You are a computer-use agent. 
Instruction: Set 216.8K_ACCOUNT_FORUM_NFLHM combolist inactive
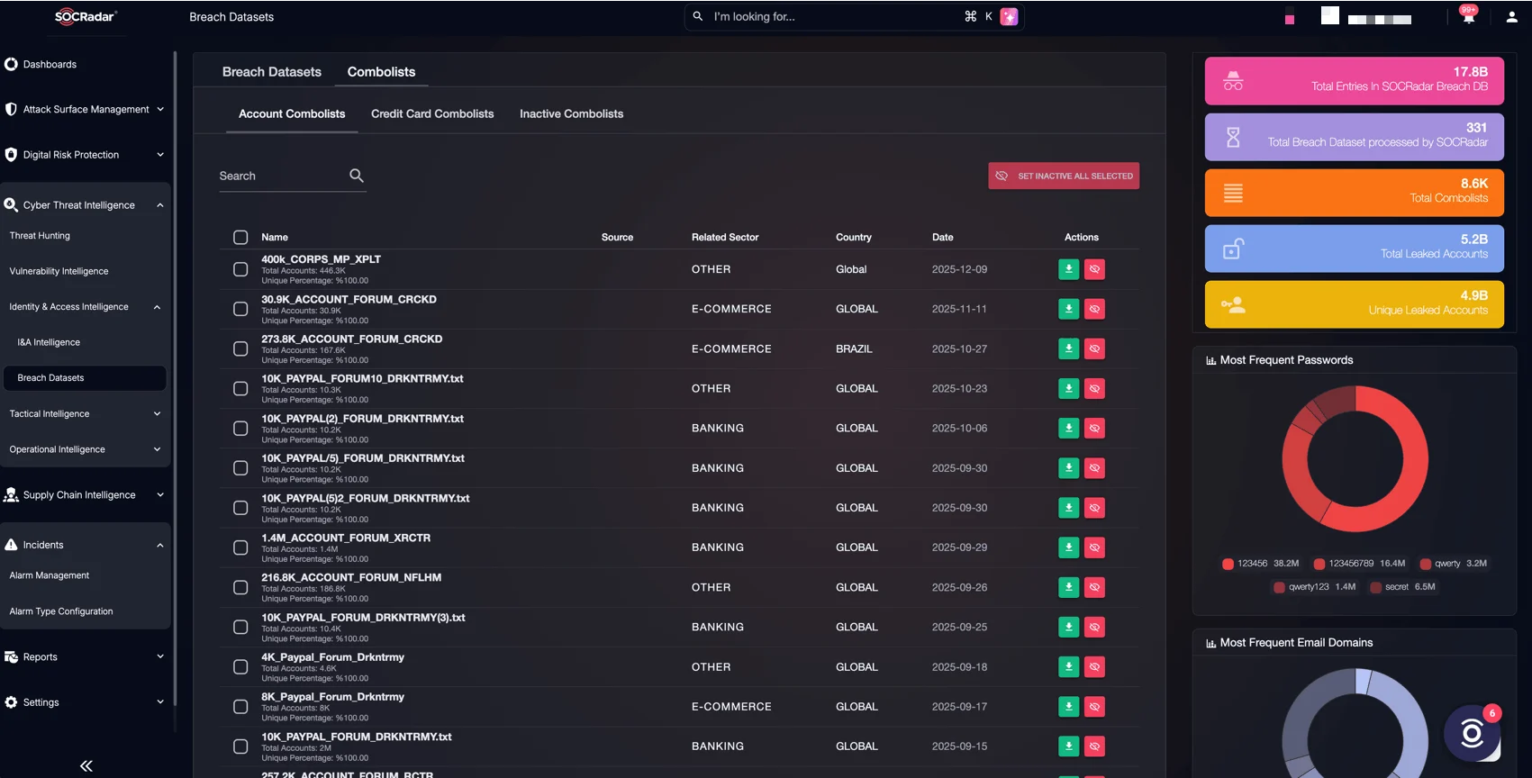click(1094, 587)
